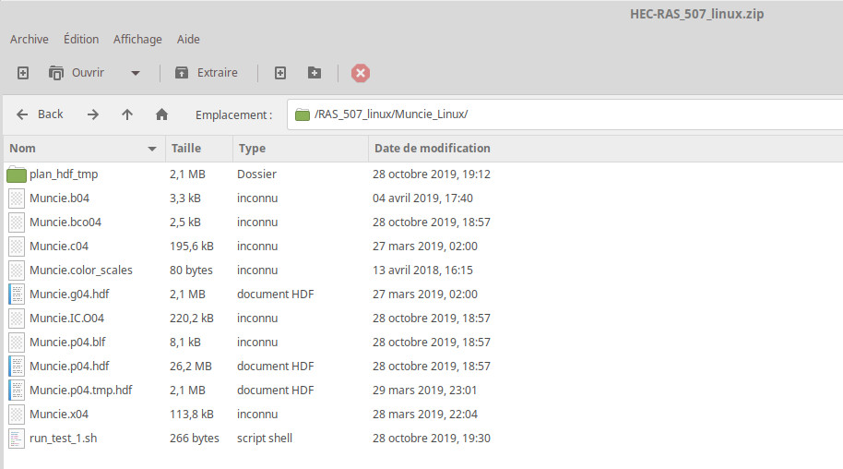Click the 266 bytes size value
The width and height of the screenshot is (843, 469).
[195, 439]
